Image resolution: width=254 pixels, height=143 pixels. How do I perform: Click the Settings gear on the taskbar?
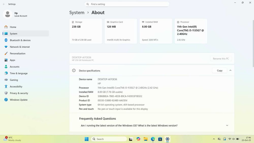tap(167, 139)
